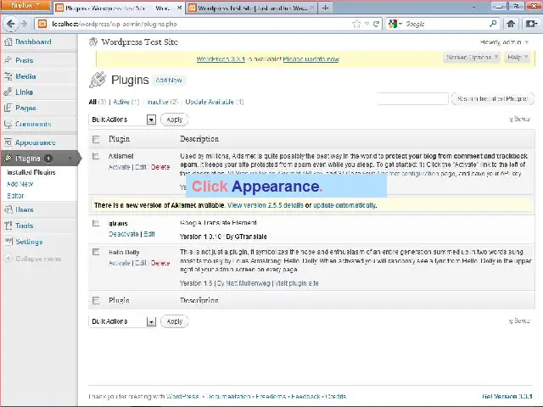Tick the select-all checkbox in table footer
This screenshot has height=407, width=543.
(x=96, y=300)
